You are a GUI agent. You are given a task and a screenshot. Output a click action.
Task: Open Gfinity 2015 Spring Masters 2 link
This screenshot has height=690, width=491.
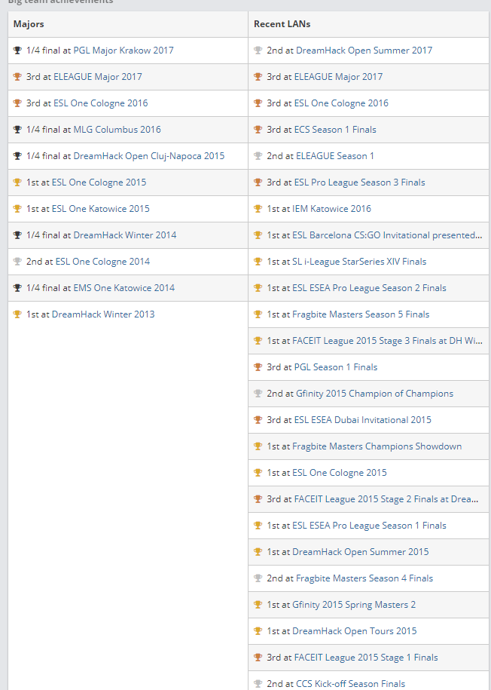(x=354, y=605)
